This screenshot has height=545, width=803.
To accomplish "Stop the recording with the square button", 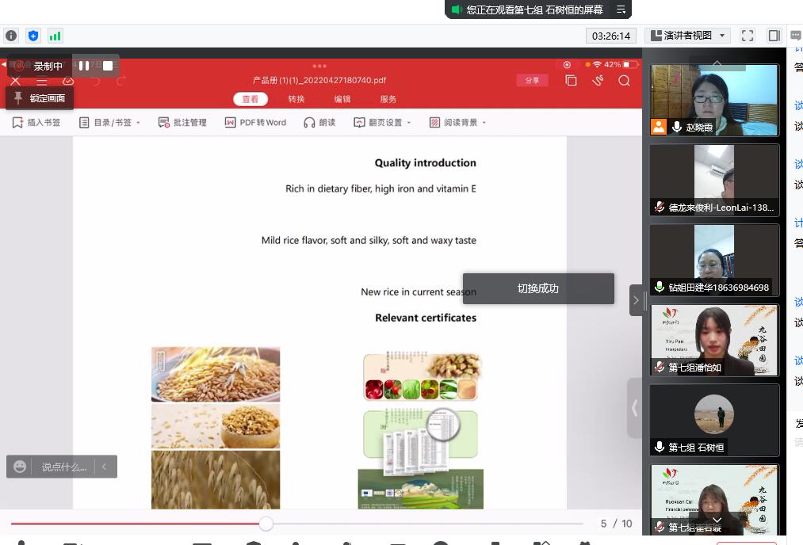I will click(x=108, y=66).
